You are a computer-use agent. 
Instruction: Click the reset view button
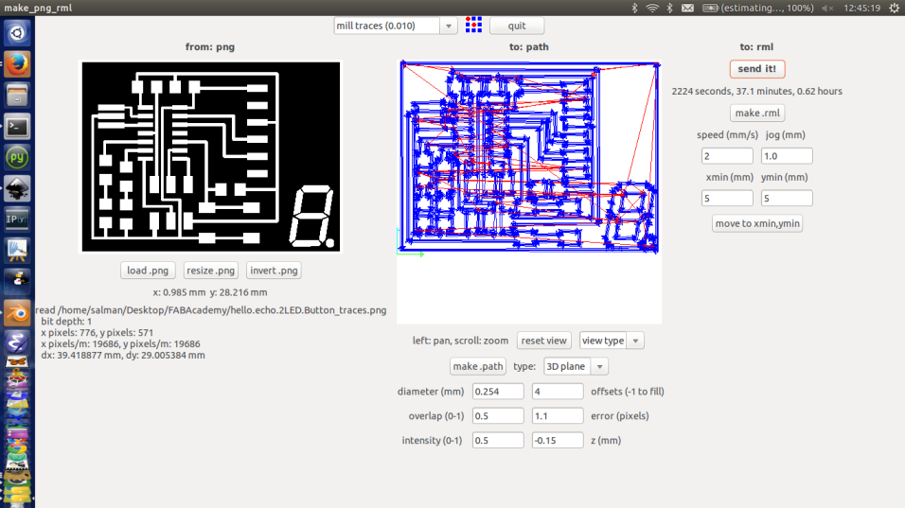click(543, 341)
